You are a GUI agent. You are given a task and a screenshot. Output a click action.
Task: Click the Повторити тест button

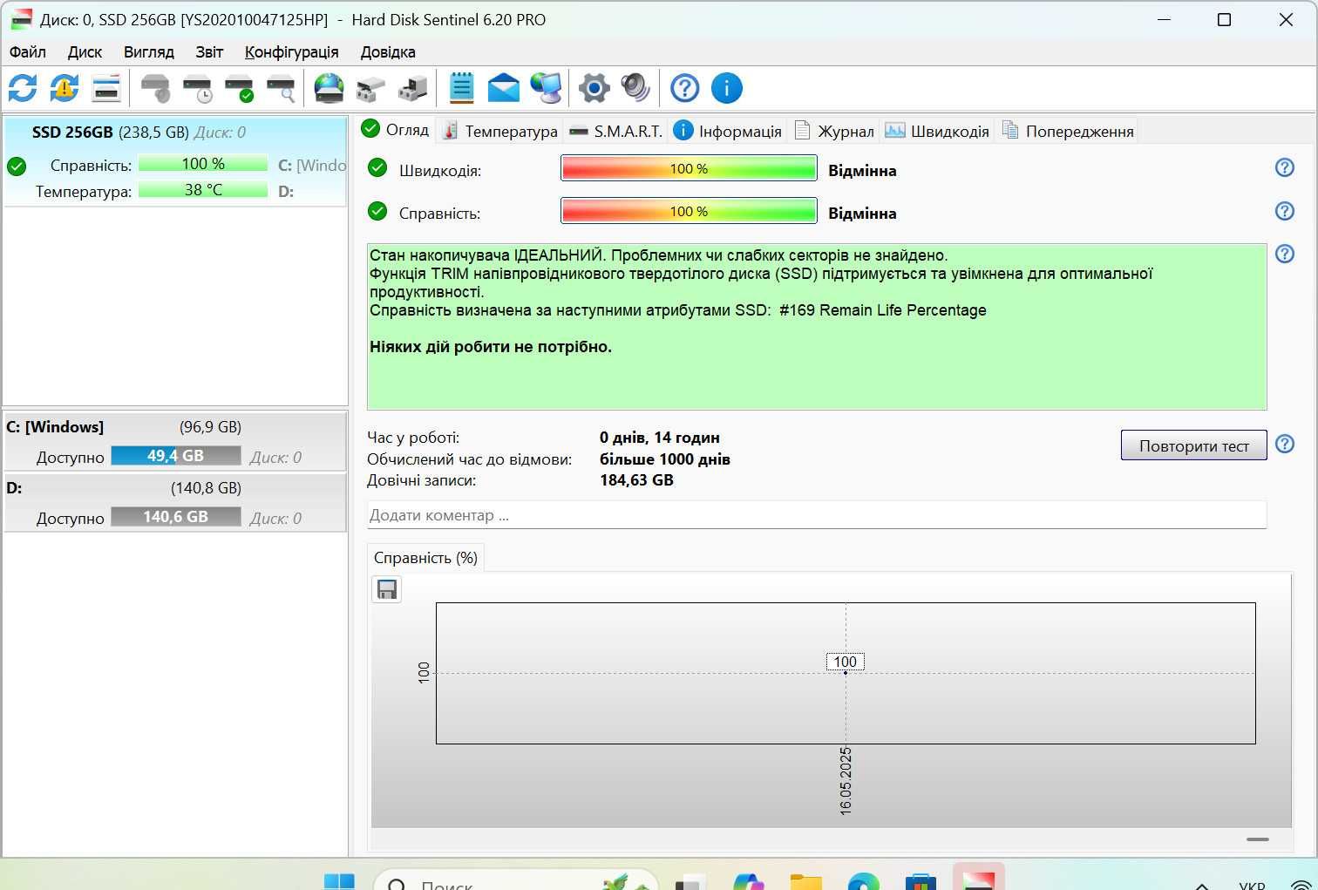coord(1193,445)
